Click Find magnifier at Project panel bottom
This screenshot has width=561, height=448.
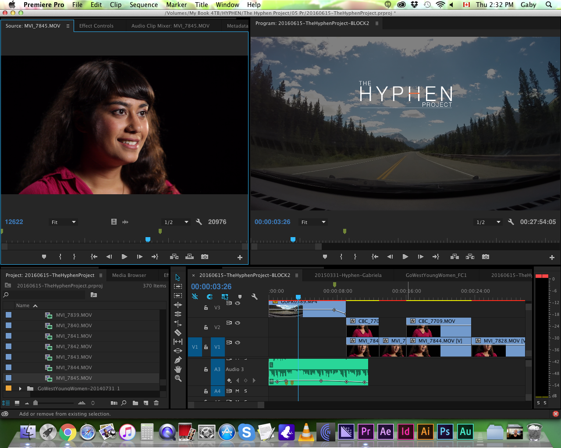click(x=124, y=403)
